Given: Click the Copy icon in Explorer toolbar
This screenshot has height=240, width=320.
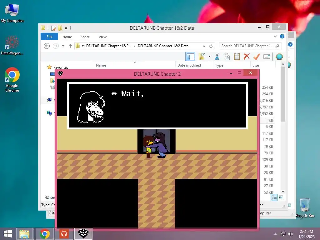Looking at the screenshot, I should (227, 57).
